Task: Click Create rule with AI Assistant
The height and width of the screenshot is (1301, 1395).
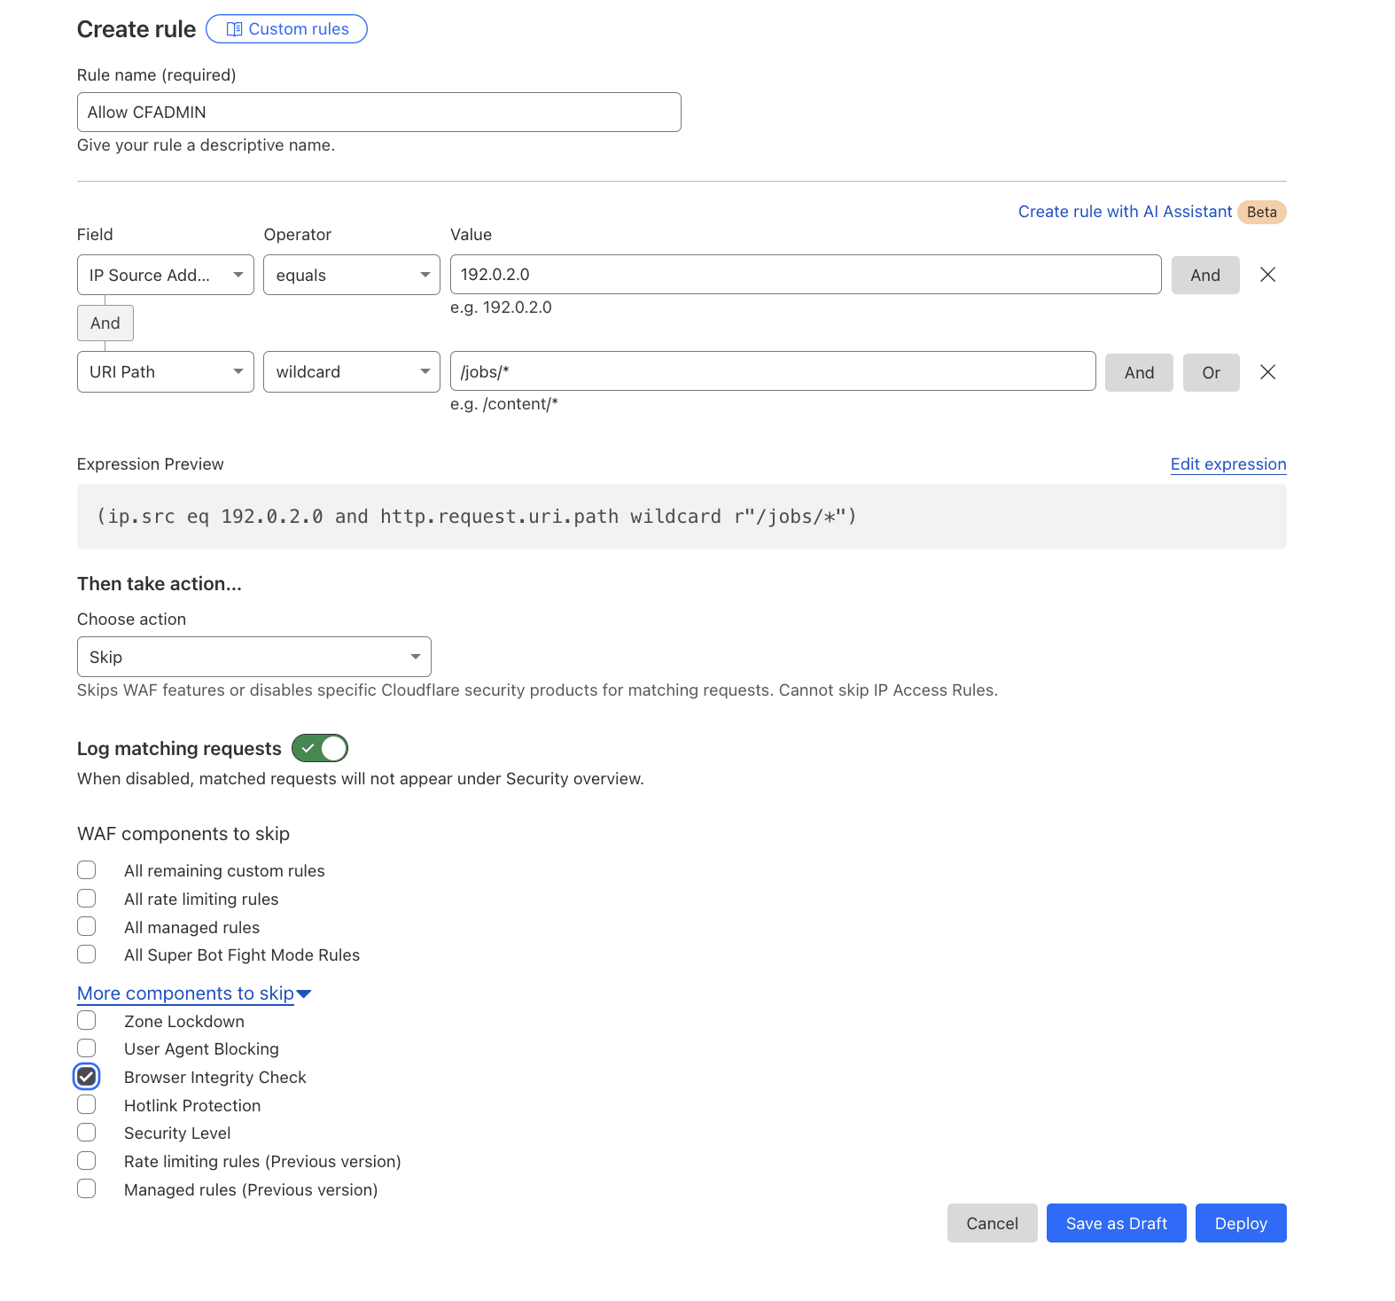Action: [x=1125, y=212]
